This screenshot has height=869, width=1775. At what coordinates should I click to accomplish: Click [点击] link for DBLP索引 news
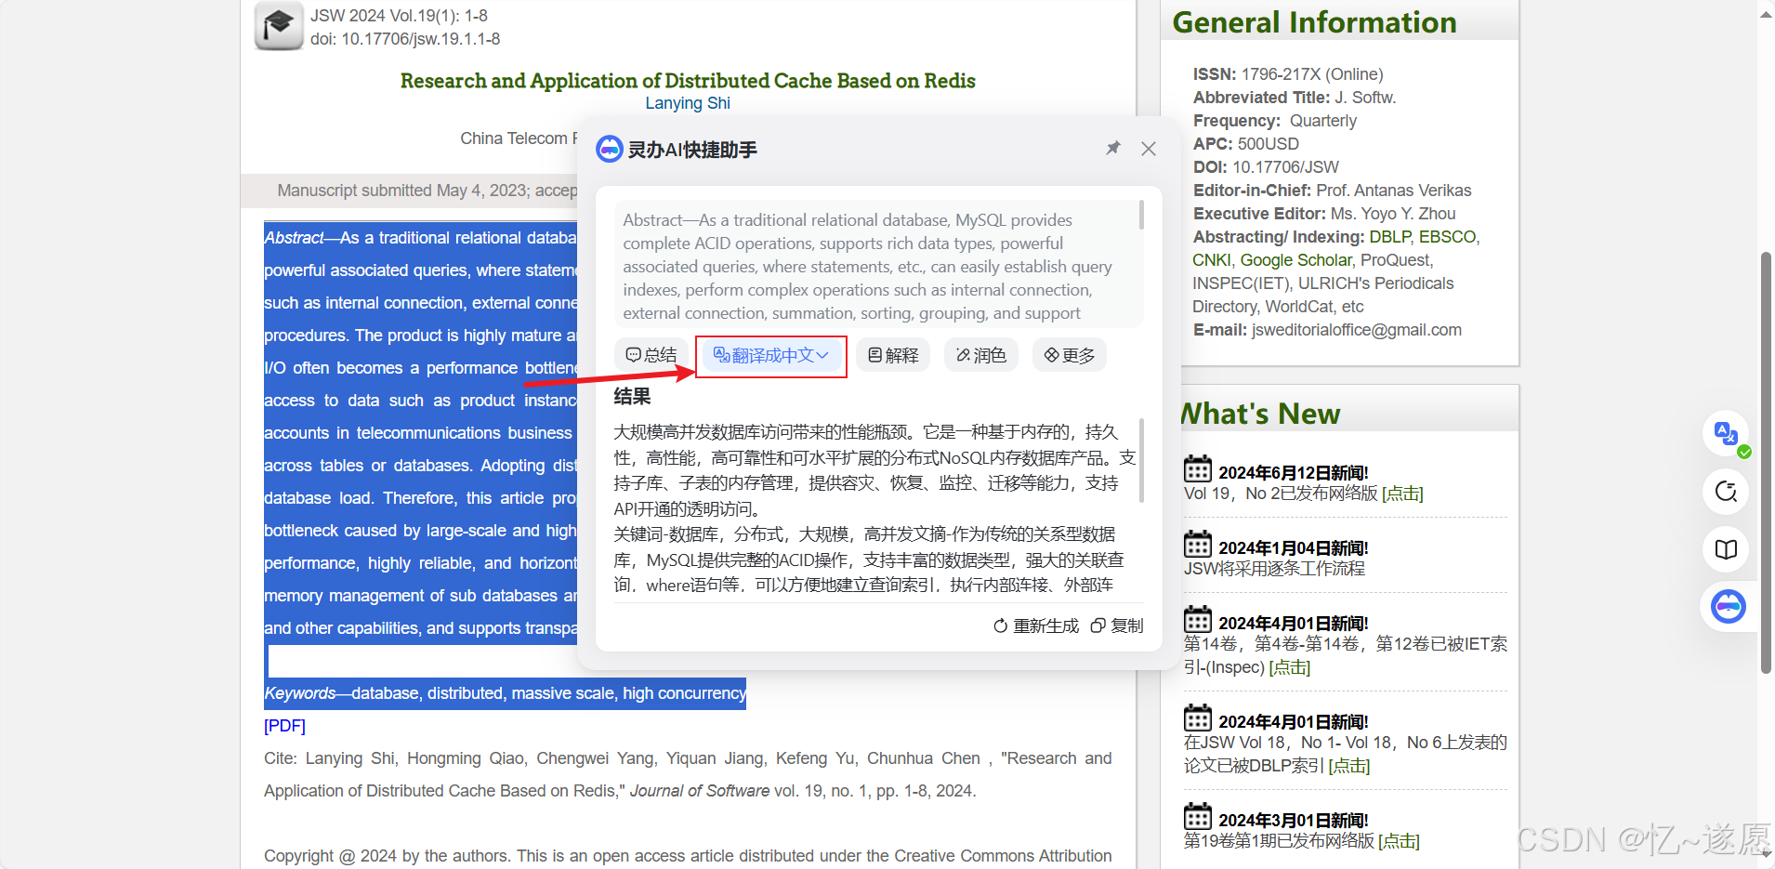pyautogui.click(x=1349, y=766)
